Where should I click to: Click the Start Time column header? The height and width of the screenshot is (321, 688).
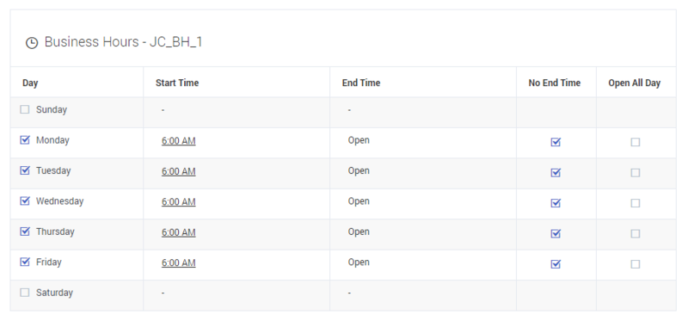[x=177, y=83]
